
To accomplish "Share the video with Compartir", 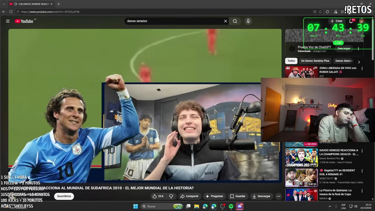I will [x=189, y=196].
